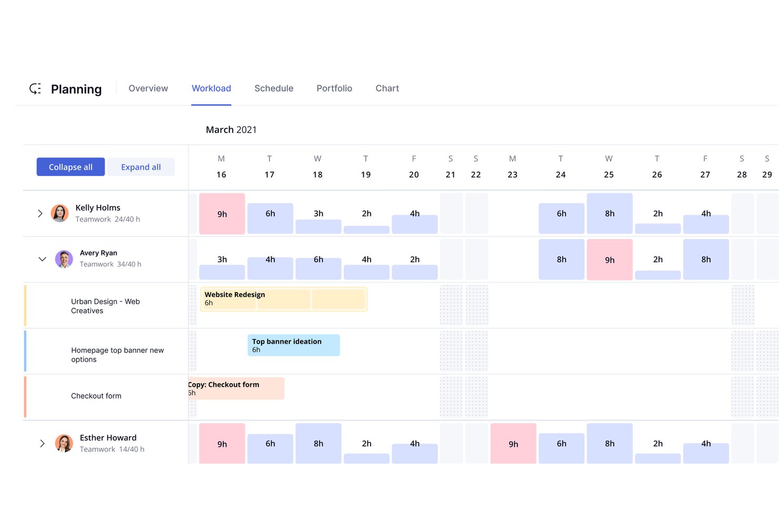Screen dimensions: 779x520
Task: Click Esther Howard name
Action: (108, 438)
